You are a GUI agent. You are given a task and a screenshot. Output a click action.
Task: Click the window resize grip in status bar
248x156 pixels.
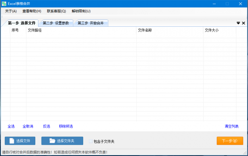(x=245, y=153)
